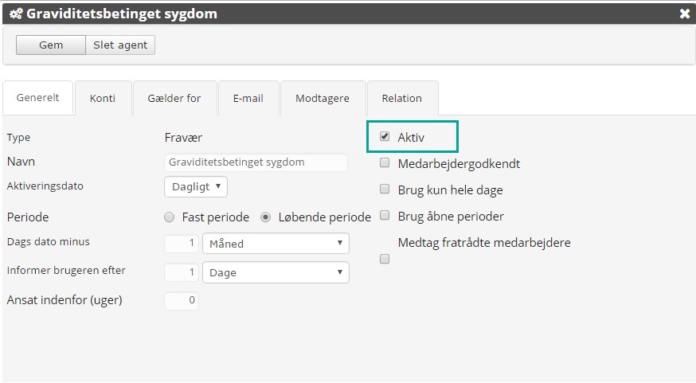Open the Gælder for tab
The height and width of the screenshot is (383, 696).
point(174,98)
